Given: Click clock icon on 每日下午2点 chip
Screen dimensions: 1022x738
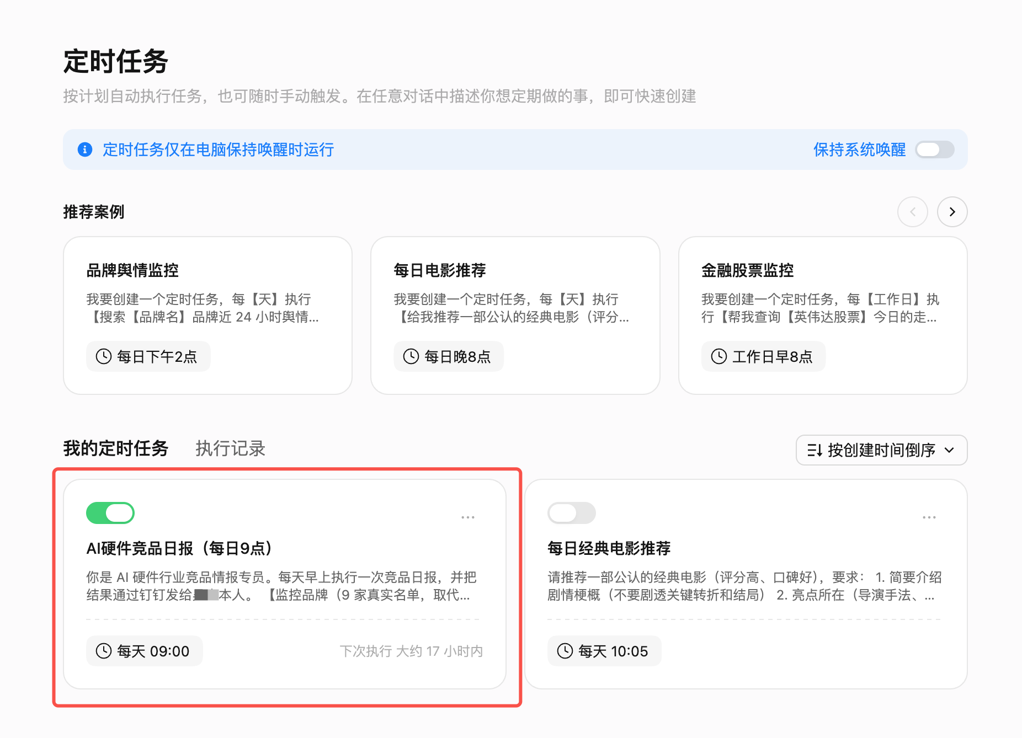Looking at the screenshot, I should click(104, 356).
